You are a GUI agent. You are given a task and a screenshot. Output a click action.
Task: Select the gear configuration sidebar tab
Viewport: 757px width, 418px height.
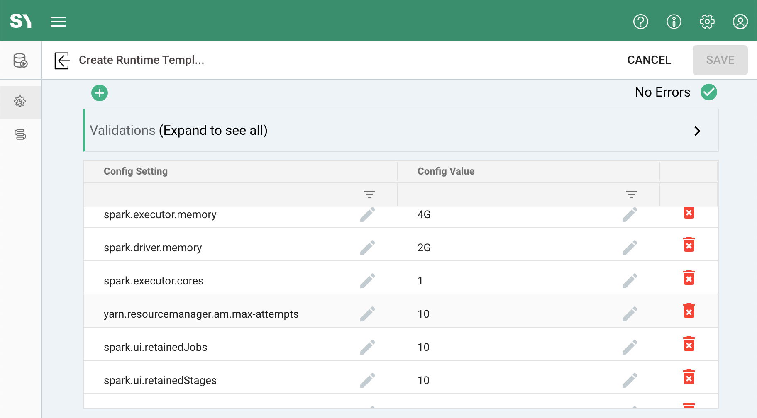coord(20,102)
